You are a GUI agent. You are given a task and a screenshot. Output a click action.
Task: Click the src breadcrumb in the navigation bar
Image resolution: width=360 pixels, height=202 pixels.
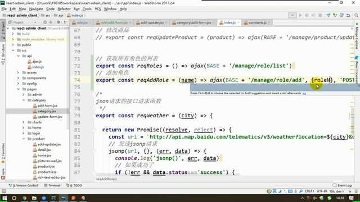(46, 15)
